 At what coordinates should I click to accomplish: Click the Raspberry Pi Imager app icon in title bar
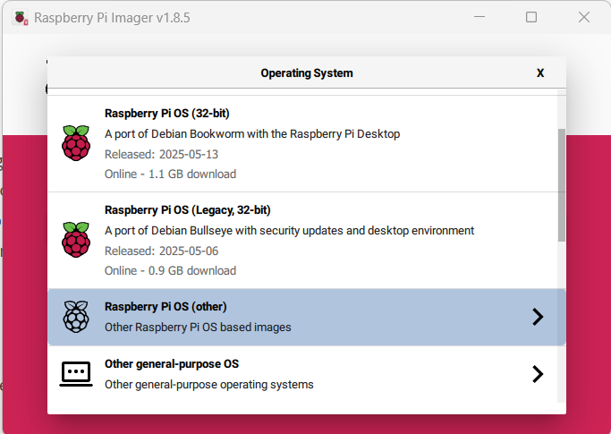21,18
